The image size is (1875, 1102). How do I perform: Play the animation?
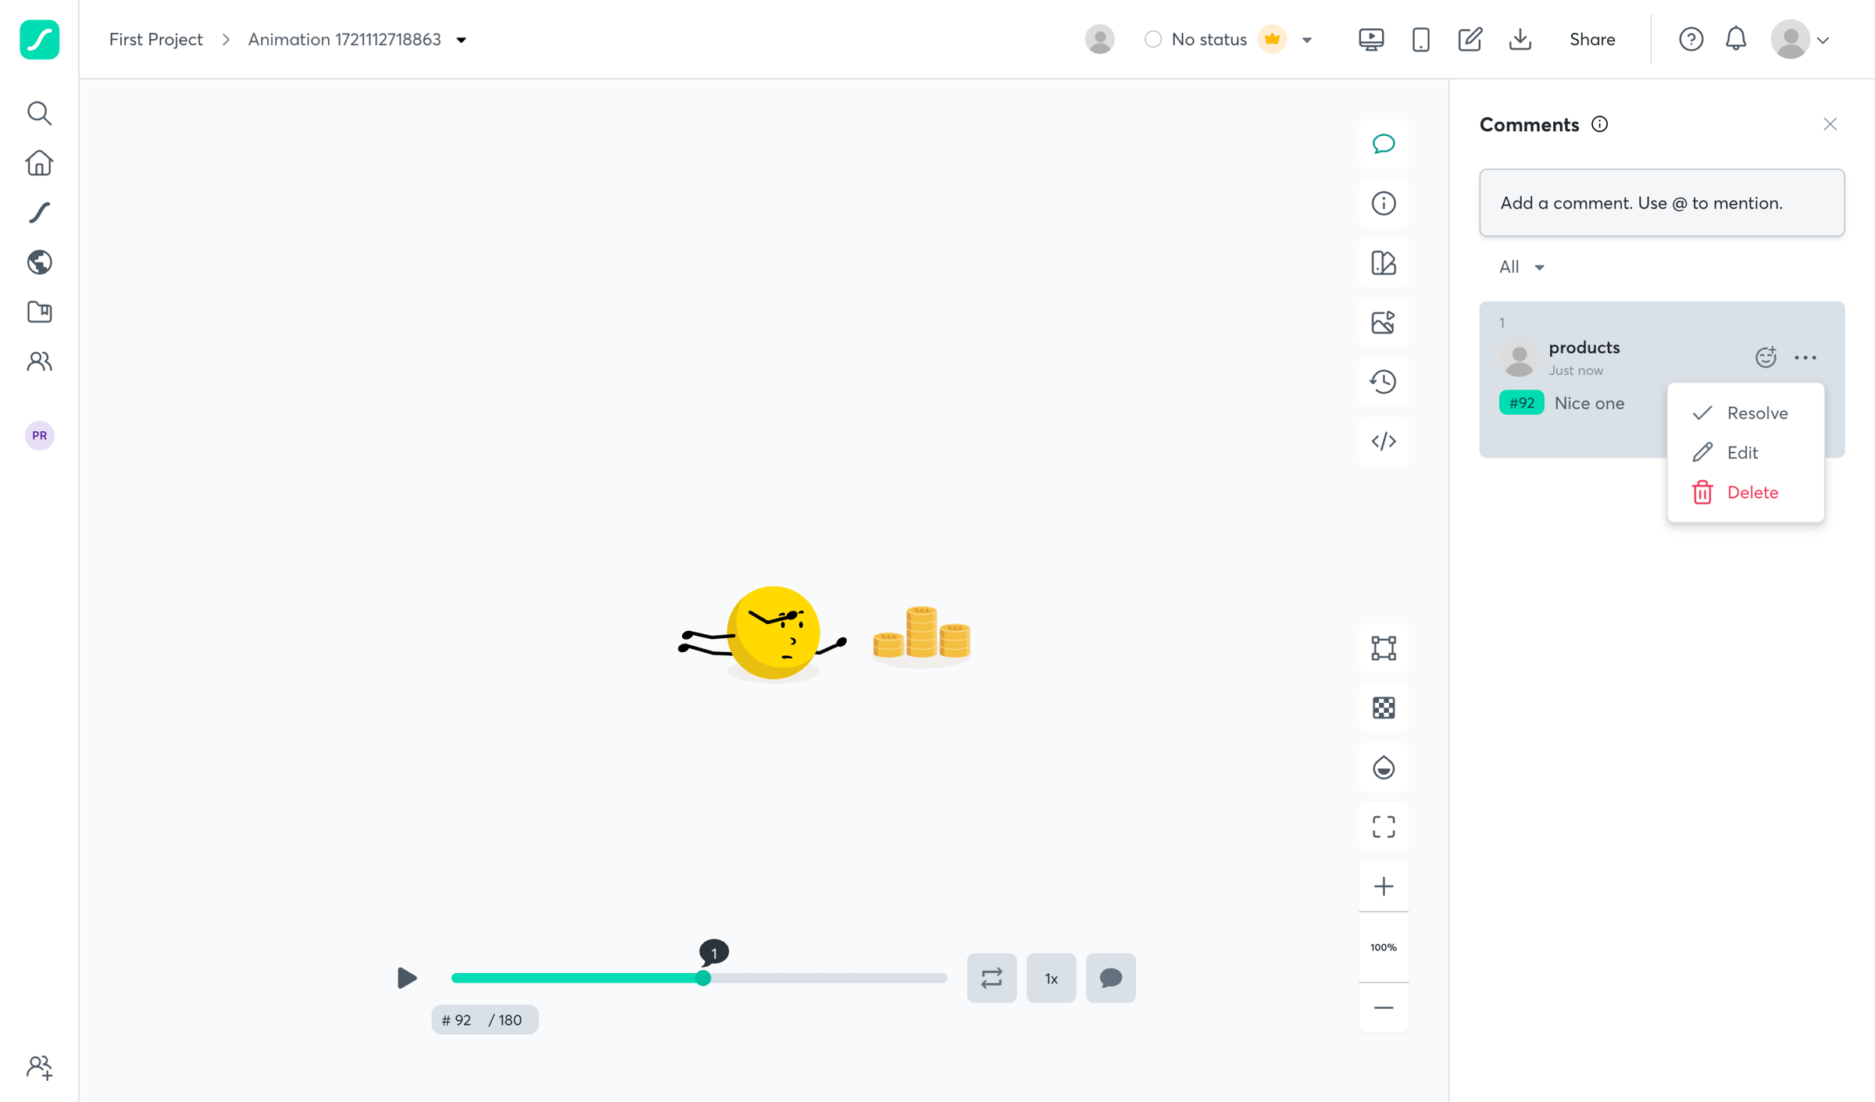[406, 978]
